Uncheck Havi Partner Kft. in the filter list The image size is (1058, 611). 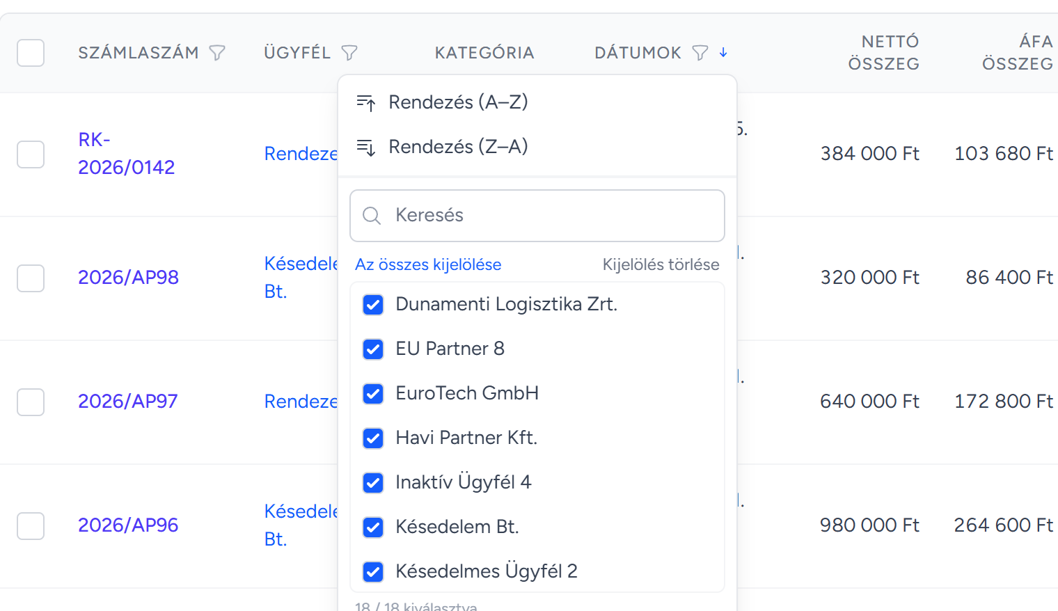[373, 438]
